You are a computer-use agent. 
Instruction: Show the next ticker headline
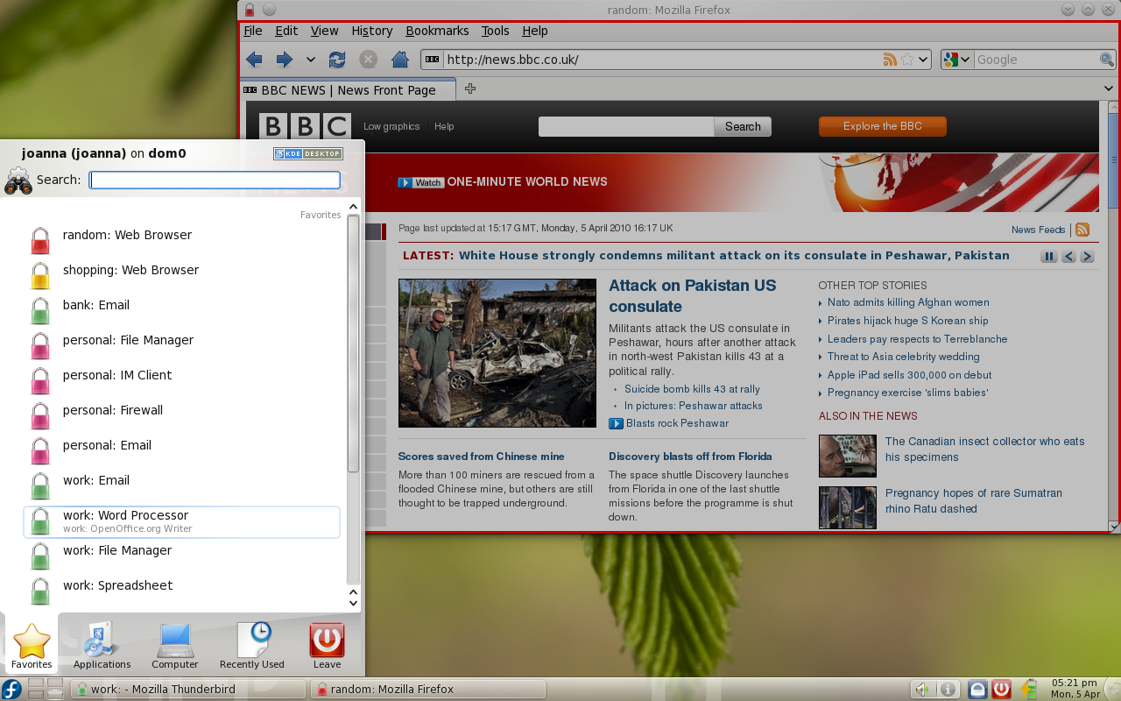point(1087,257)
